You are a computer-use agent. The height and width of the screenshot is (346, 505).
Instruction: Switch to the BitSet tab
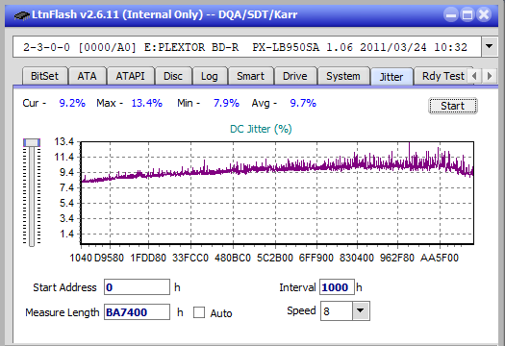click(45, 76)
